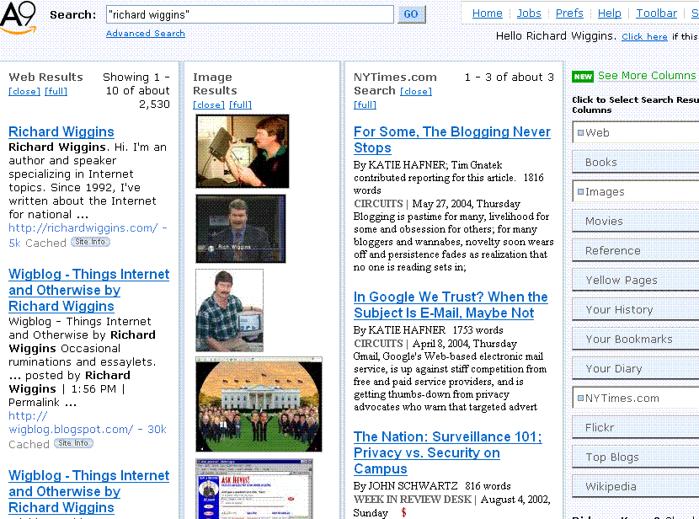This screenshot has height=519, width=699.
Task: Click the A9 logo
Action: click(18, 18)
